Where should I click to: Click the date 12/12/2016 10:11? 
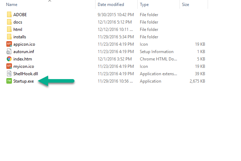coord(115,30)
